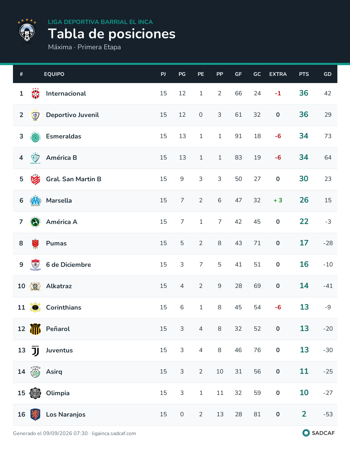Click the EQUIPO column header
350x450 pixels.
point(54,74)
